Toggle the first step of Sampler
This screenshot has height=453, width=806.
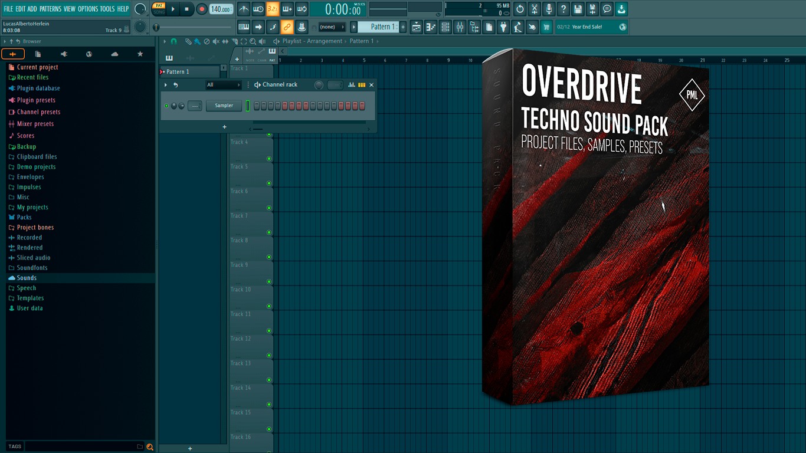(x=257, y=106)
